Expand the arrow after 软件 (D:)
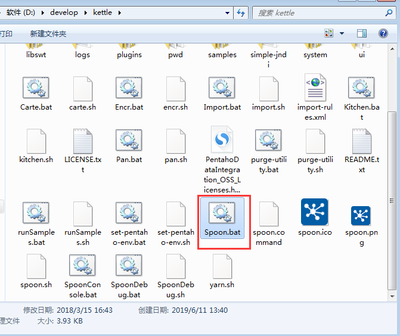Viewport: 400px width, 336px height. pos(42,13)
